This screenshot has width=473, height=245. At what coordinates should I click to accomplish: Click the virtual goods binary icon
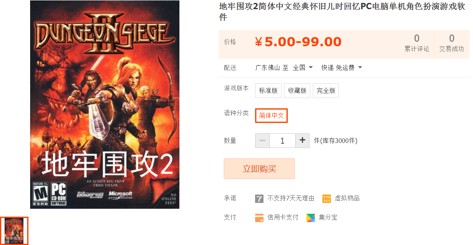[326, 199]
